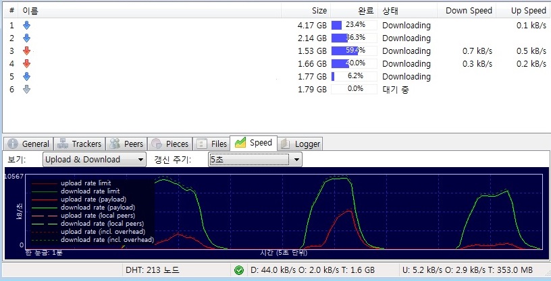Open the Logger tab
Viewport: 551px width, 281px height.
(x=300, y=144)
